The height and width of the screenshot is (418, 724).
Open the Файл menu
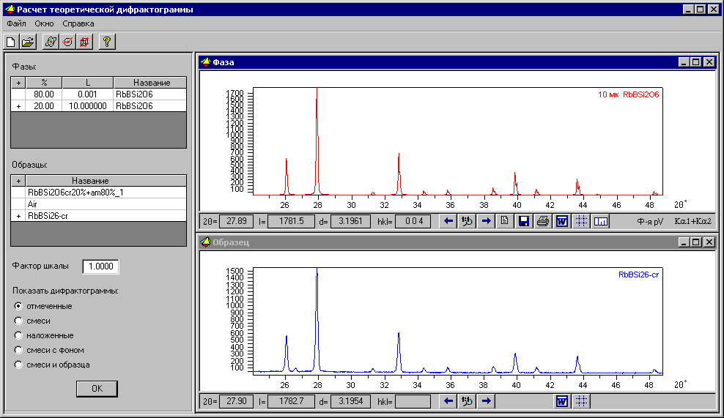click(16, 23)
